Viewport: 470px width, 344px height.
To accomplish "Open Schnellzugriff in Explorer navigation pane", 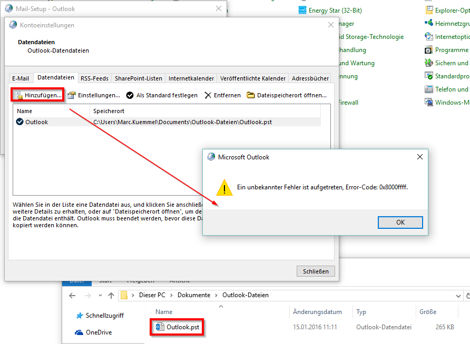I will (105, 315).
